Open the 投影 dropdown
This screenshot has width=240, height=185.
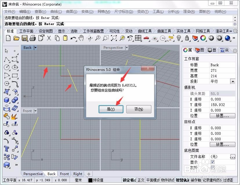tap(233, 81)
